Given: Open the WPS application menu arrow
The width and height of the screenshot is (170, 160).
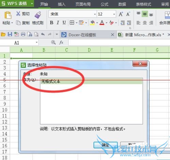Looking at the screenshot, I should click(x=32, y=3).
